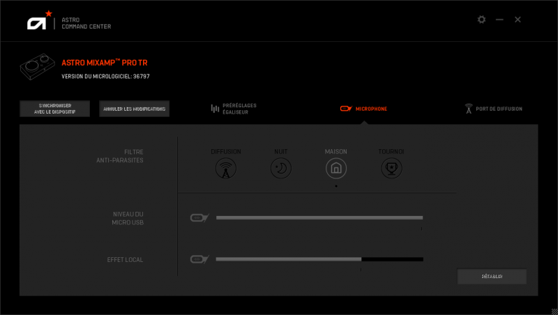Click the Astro MixAmp Pro TR title

(x=105, y=63)
